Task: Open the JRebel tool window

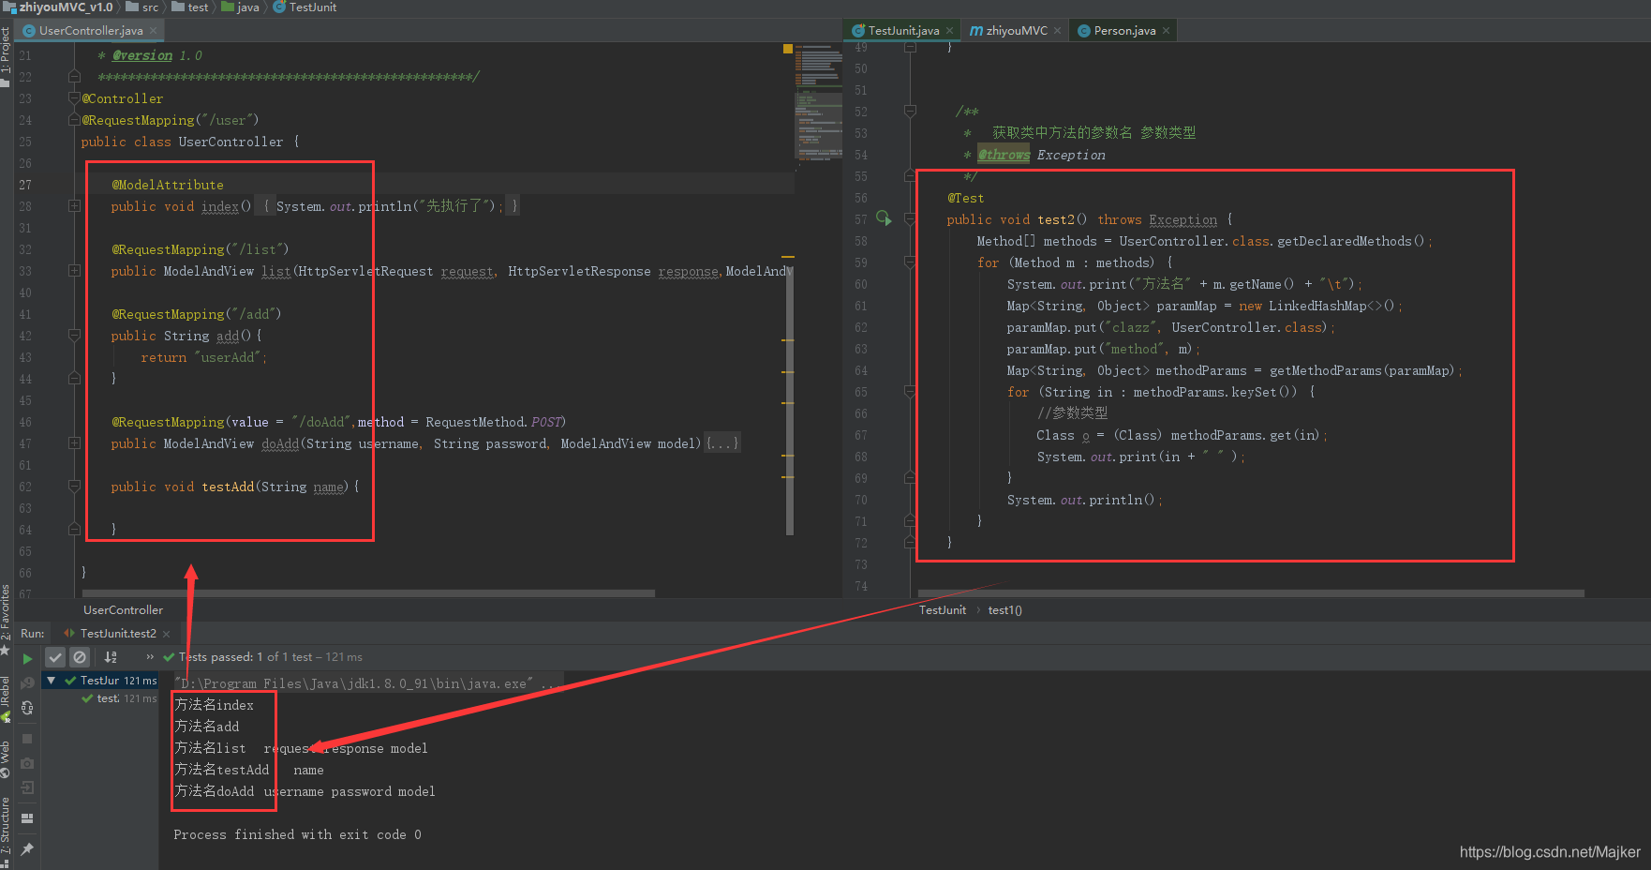Action: click(x=6, y=698)
